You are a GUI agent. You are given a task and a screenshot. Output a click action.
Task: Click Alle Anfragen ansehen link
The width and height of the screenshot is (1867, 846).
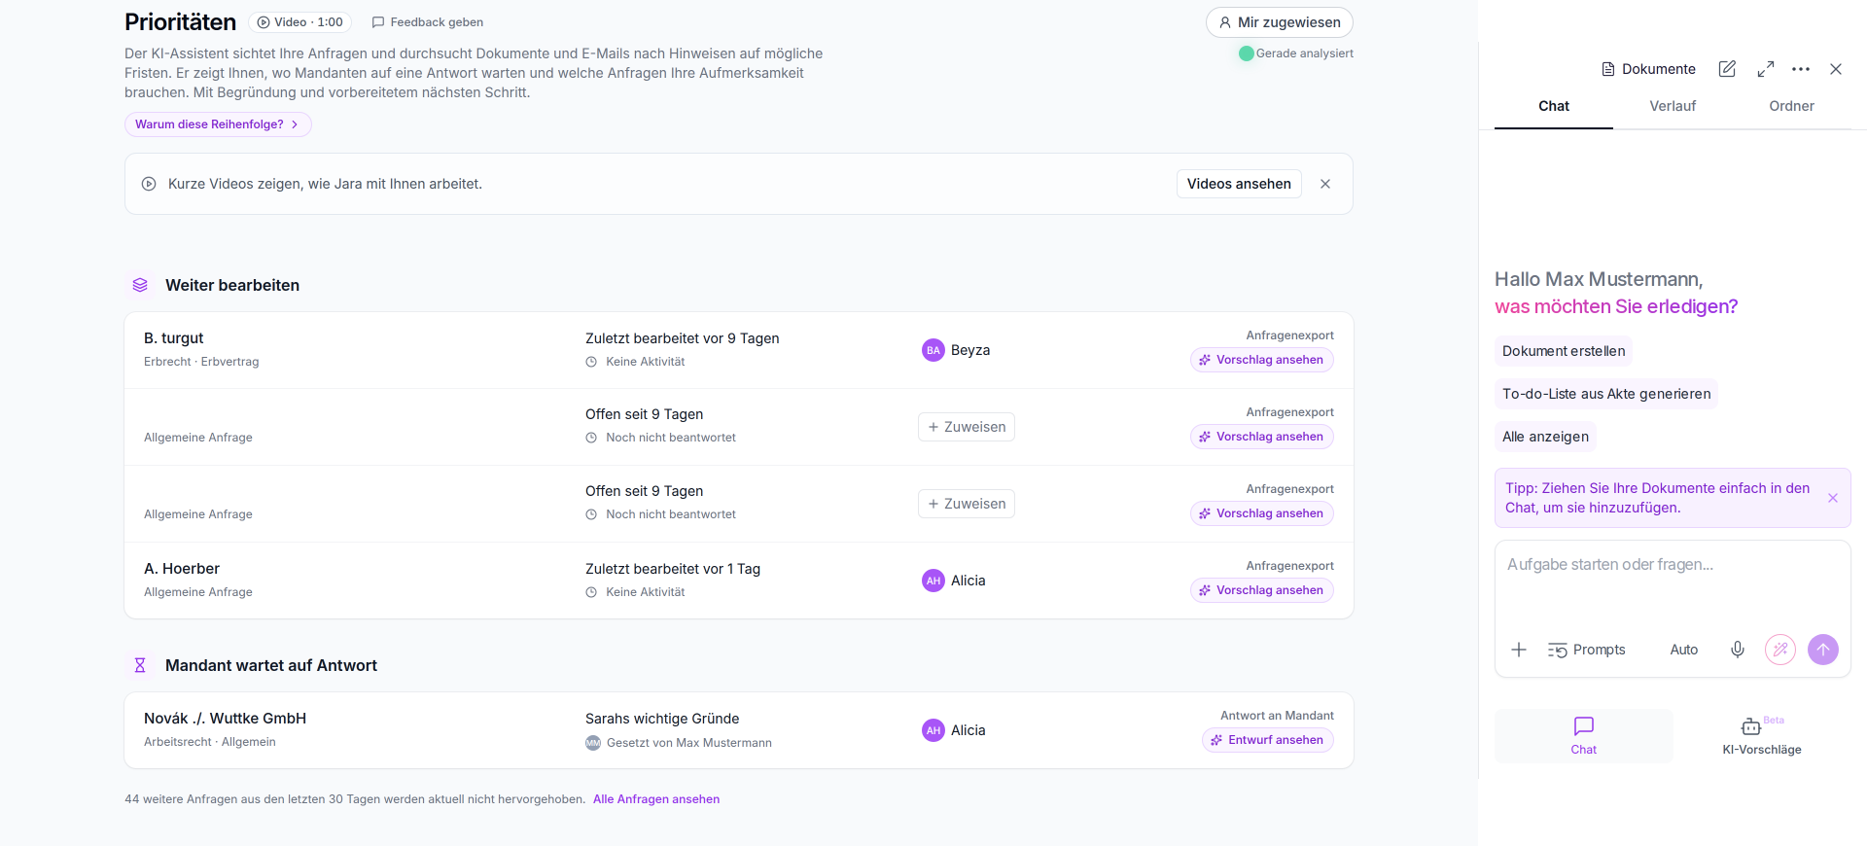656,799
